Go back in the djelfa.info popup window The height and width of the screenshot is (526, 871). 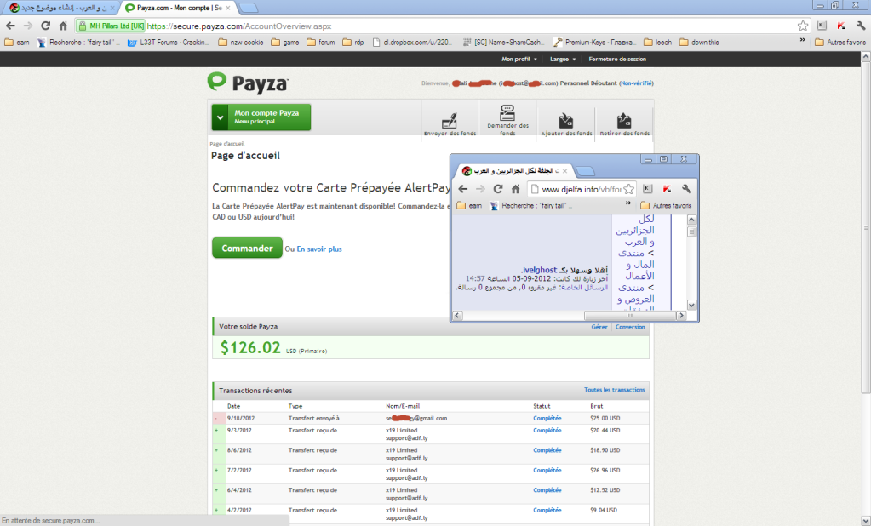[462, 189]
